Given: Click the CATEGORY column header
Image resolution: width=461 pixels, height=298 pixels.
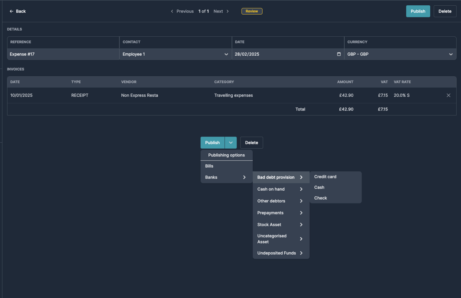Looking at the screenshot, I should coord(224,82).
